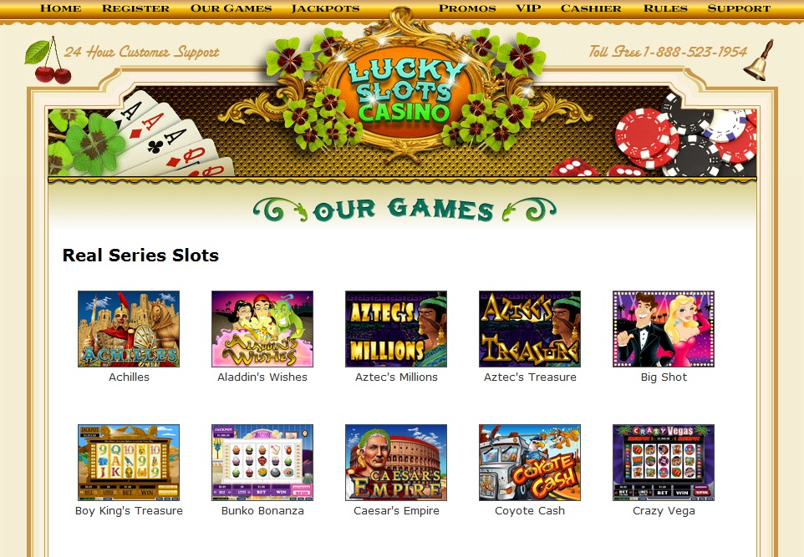The height and width of the screenshot is (557, 804).
Task: Click the golden bell icon
Action: coord(759,60)
